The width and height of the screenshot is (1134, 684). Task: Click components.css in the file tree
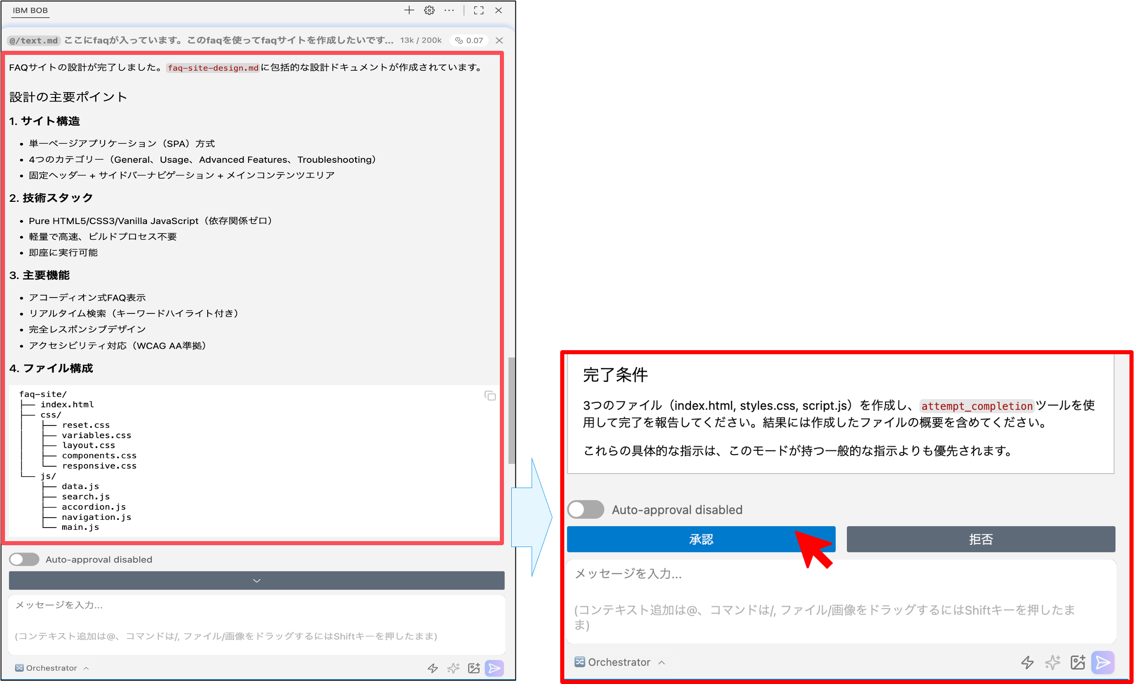[99, 456]
